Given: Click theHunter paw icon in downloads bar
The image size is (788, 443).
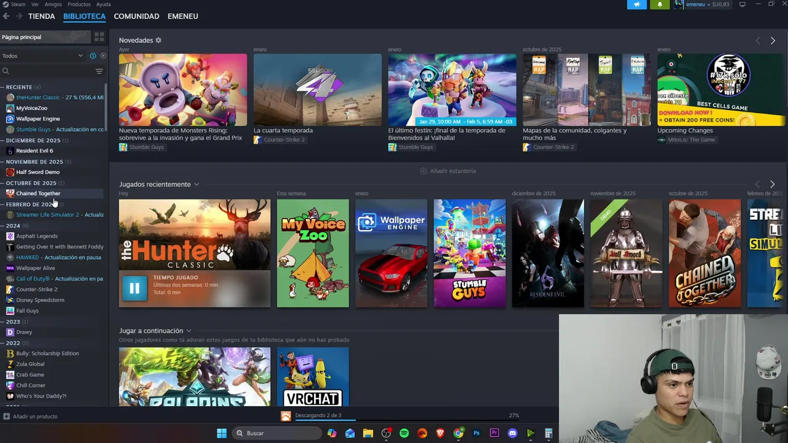Looking at the screenshot, I should pos(286,416).
